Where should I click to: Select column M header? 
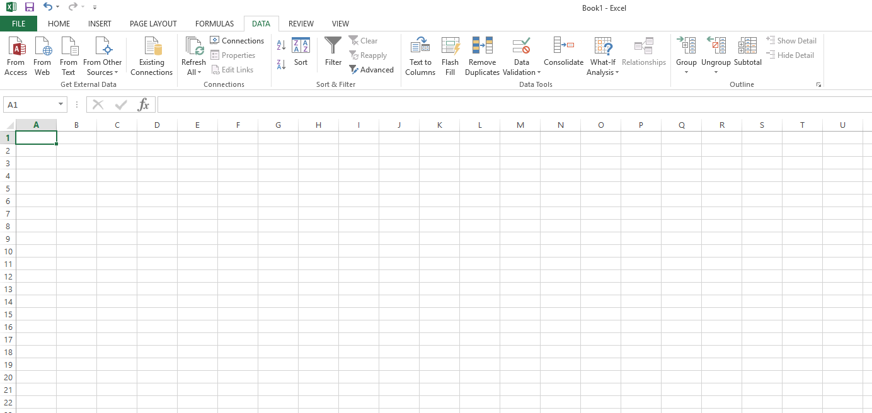tap(520, 125)
